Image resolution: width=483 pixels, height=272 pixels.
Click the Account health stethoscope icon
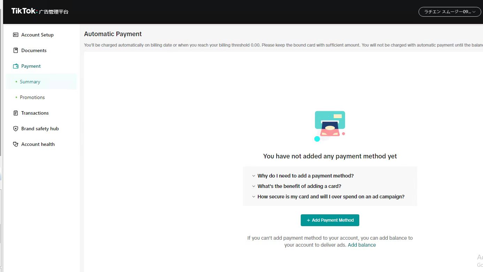(x=15, y=144)
